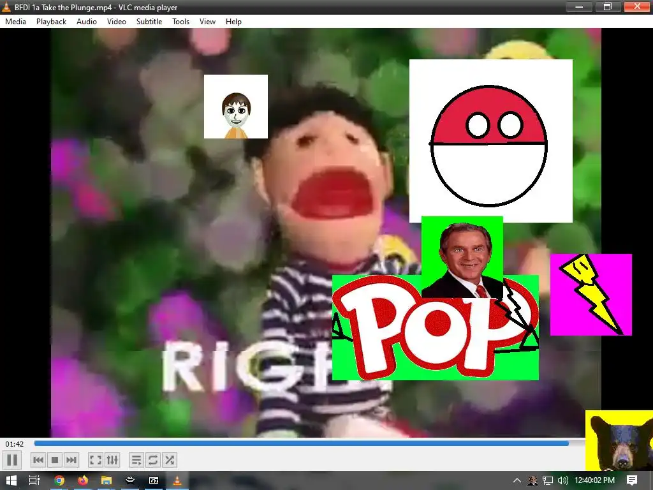Pause playback with the pause button

(x=13, y=460)
